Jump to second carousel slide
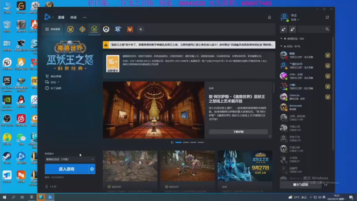The width and height of the screenshot is (357, 201). [186, 142]
